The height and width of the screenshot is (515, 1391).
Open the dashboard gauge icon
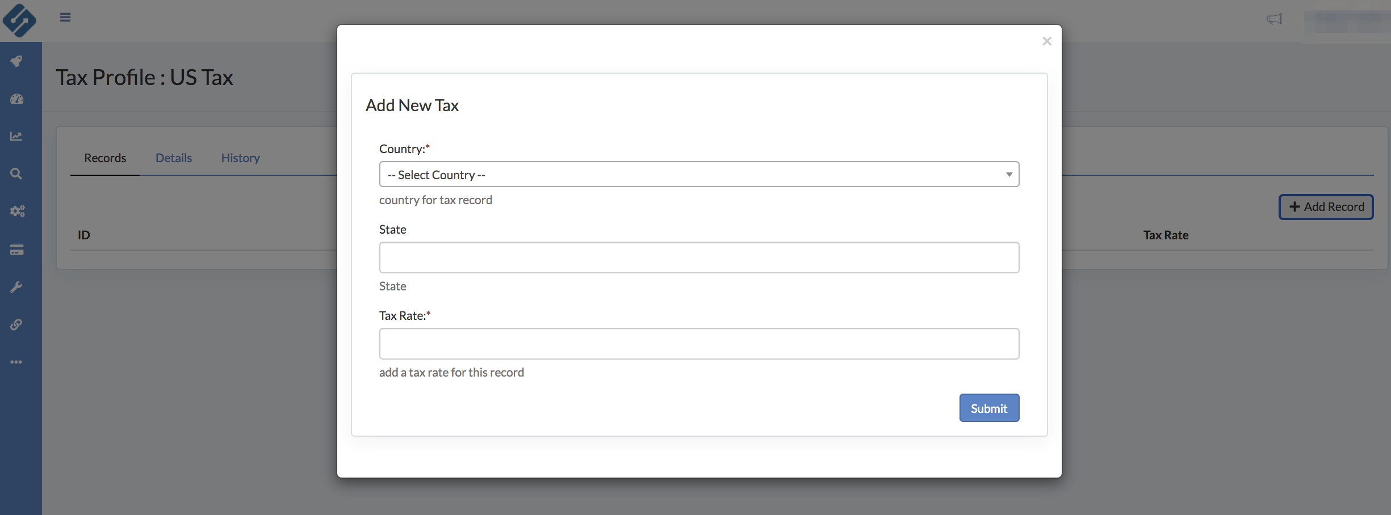pos(16,99)
